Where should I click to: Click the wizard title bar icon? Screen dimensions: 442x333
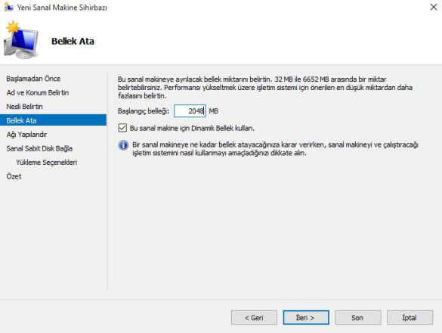tap(8, 7)
